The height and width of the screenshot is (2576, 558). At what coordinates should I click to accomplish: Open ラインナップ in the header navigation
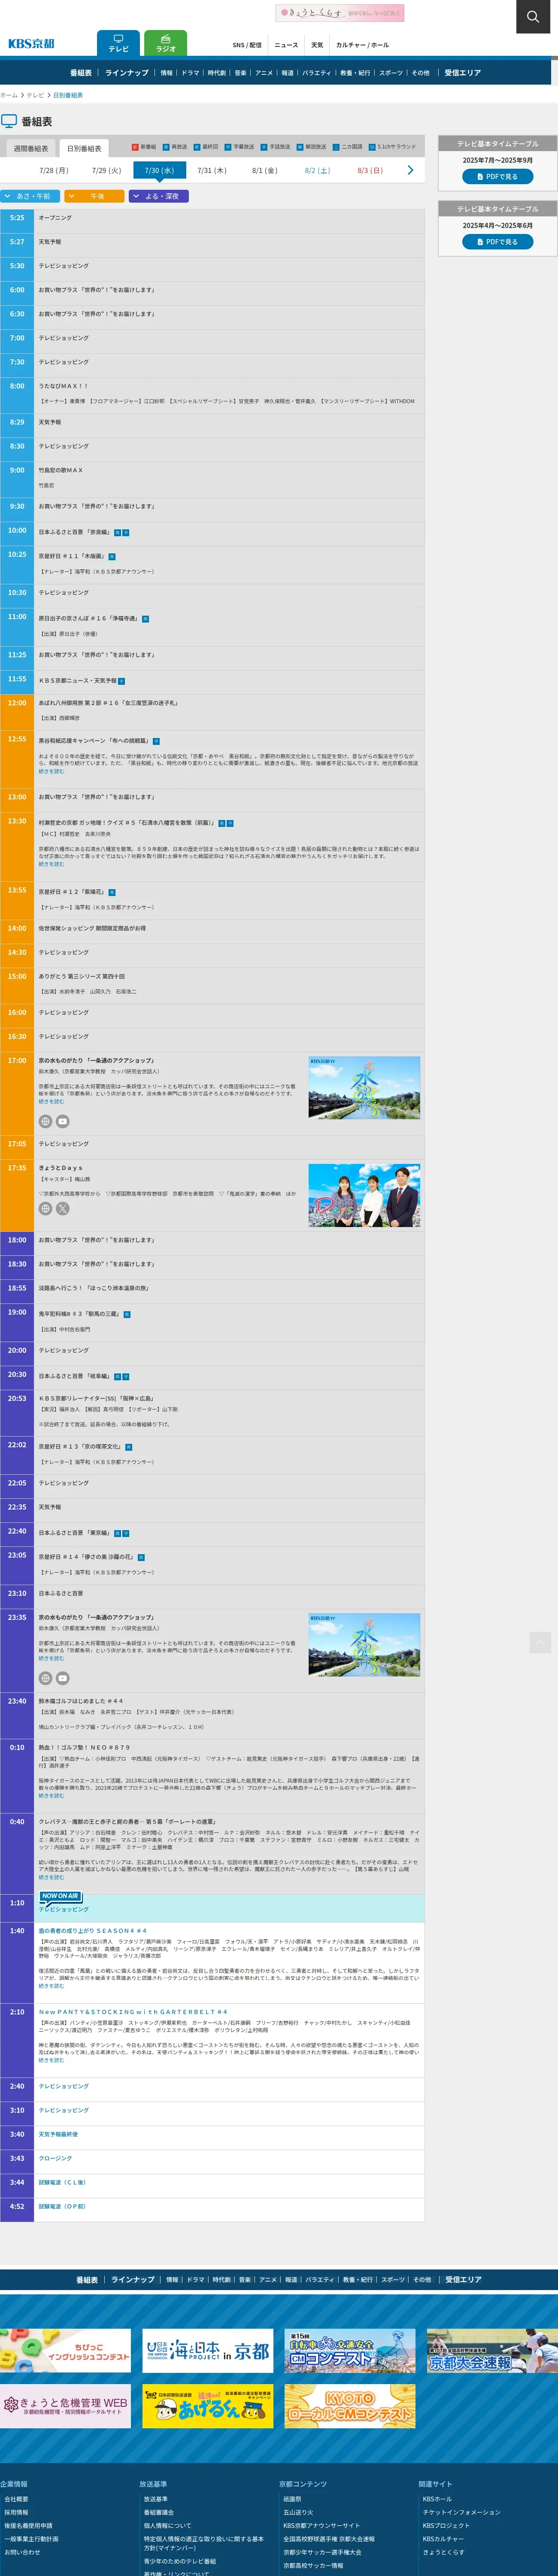pos(127,73)
